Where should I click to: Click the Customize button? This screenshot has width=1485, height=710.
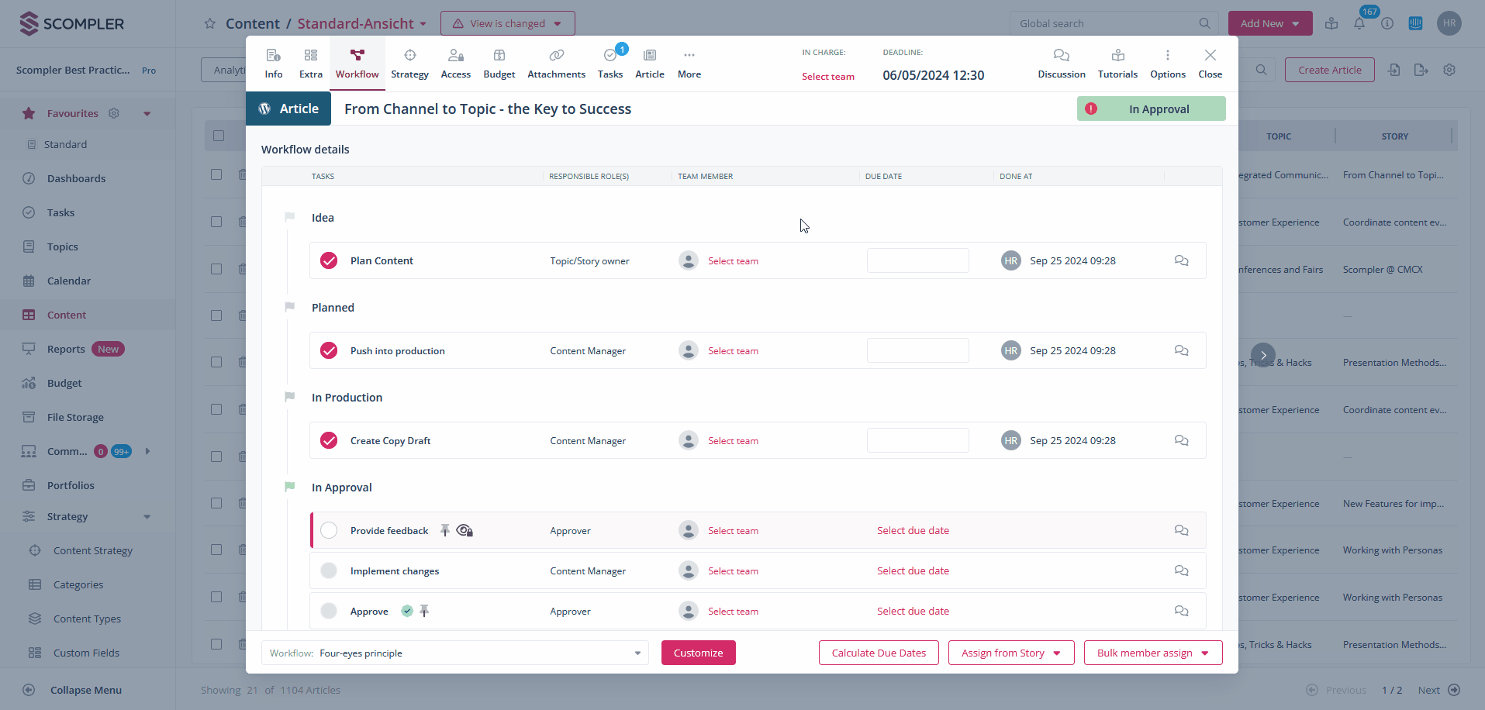coord(698,653)
